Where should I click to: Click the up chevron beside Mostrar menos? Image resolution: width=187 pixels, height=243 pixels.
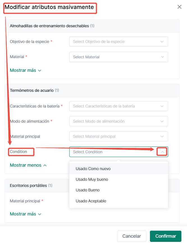click(x=45, y=166)
